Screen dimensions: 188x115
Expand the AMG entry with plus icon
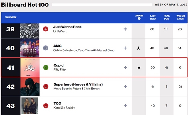pyautogui.click(x=125, y=48)
